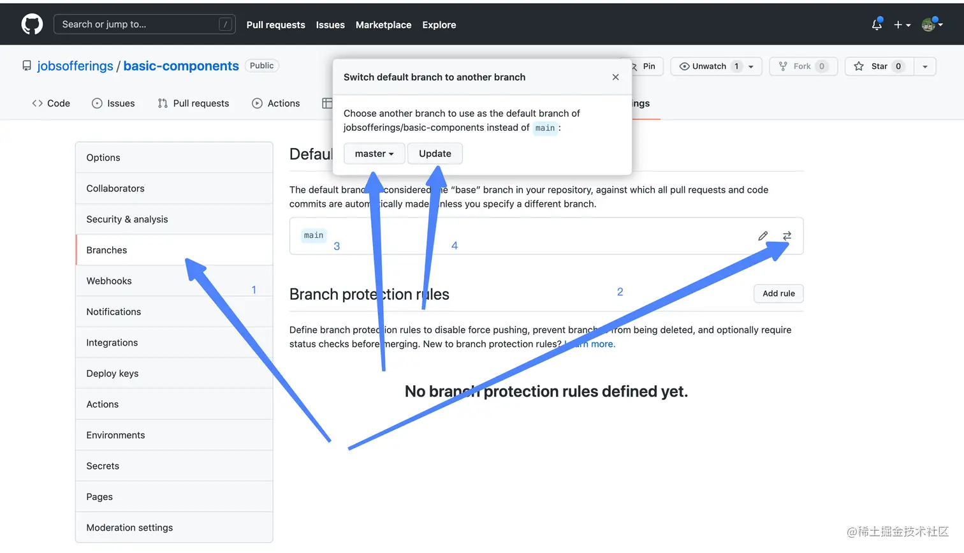The height and width of the screenshot is (553, 964).
Task: Open Explore in top navigation
Action: (439, 25)
